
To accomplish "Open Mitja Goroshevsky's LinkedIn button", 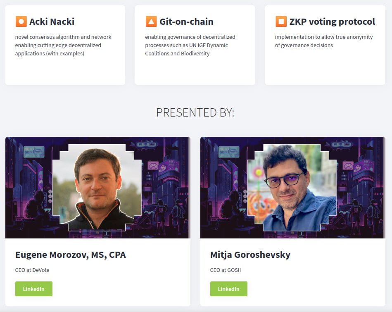I will (x=228, y=289).
